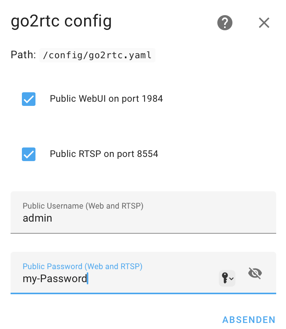This screenshot has height=329, width=286.
Task: Click the "Public WebUI on port 1984" label text
Action: (106, 99)
